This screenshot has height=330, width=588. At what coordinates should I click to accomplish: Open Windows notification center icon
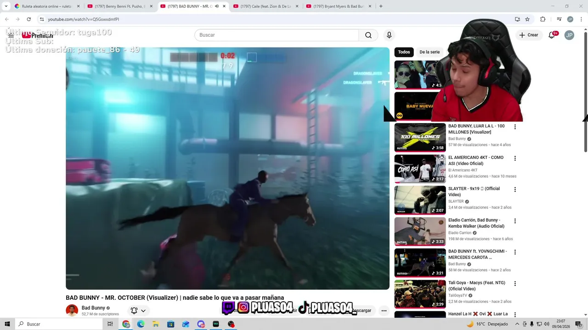(579, 324)
